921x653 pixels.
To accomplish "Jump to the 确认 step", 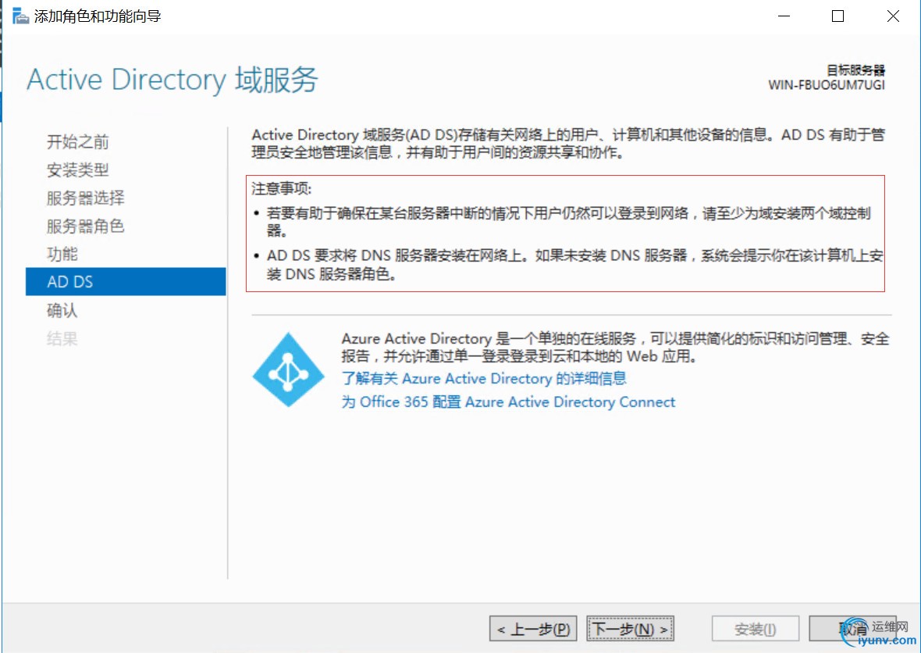I will coord(62,311).
